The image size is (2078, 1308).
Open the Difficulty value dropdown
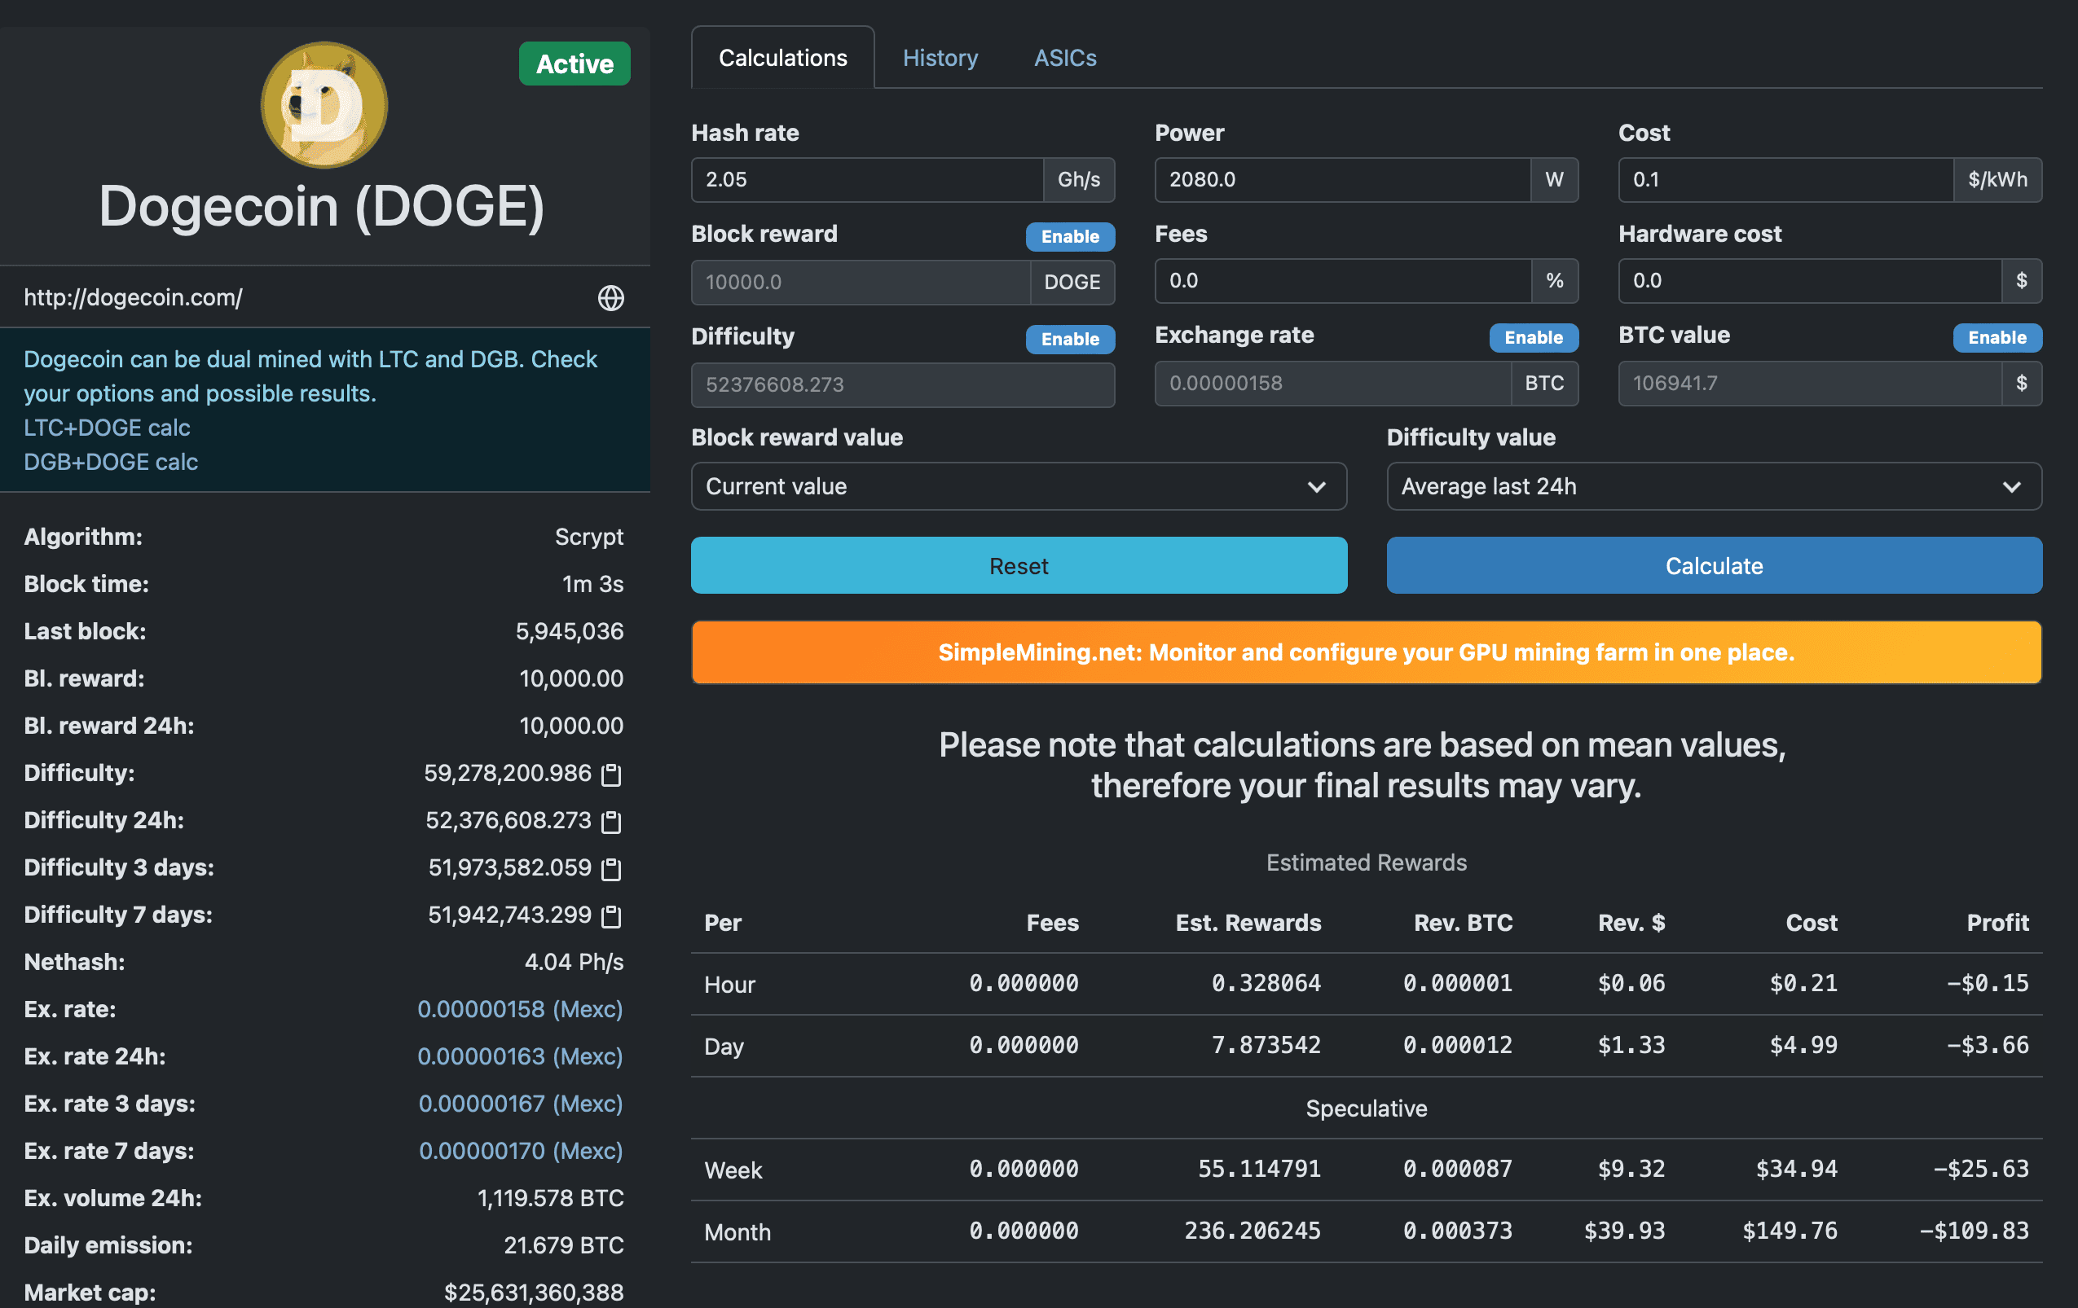(1713, 486)
